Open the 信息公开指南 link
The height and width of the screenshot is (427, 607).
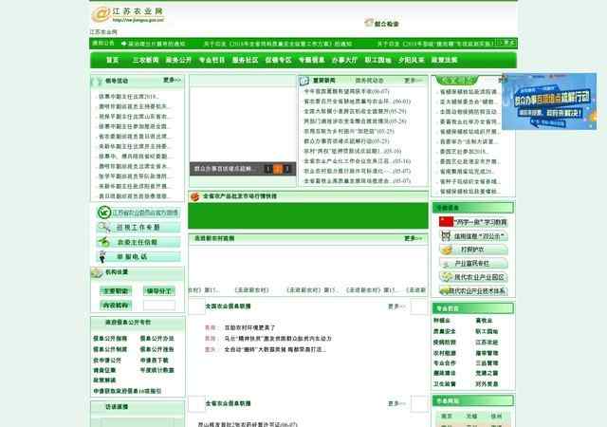point(110,339)
